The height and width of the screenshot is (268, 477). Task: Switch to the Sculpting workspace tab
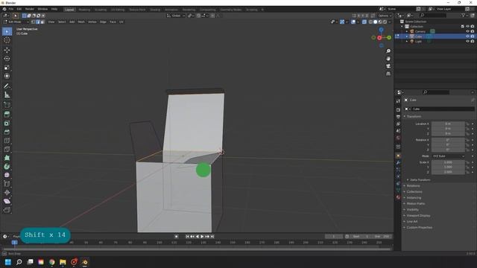click(101, 10)
